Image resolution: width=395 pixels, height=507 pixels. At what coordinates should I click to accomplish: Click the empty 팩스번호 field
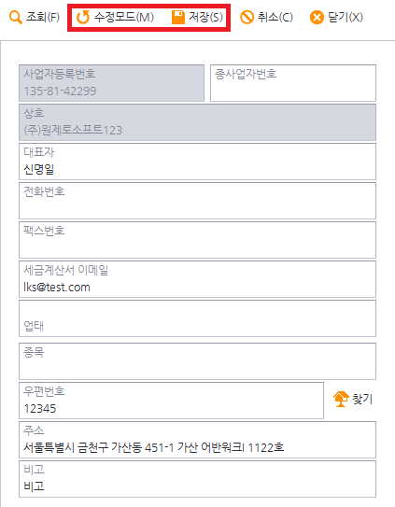tap(197, 240)
